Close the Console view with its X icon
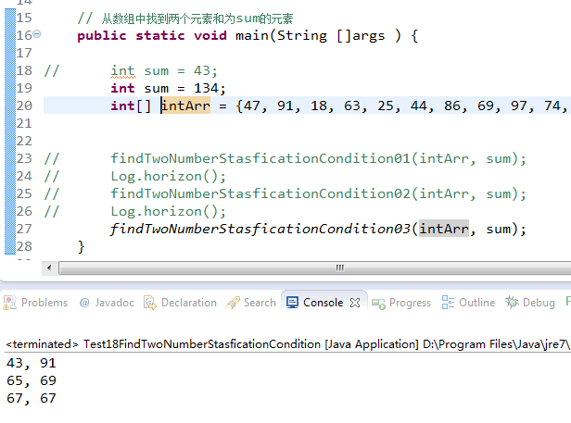 [x=355, y=303]
